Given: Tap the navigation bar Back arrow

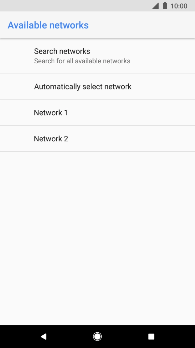Looking at the screenshot, I should 44,336.
